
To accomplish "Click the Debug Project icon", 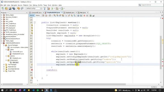I will pyautogui.click(x=57, y=8).
